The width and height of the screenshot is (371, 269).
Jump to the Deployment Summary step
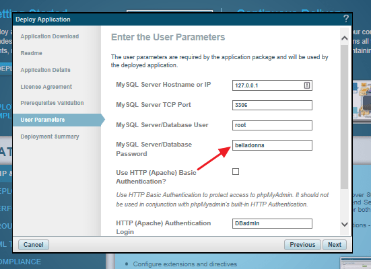coord(50,137)
